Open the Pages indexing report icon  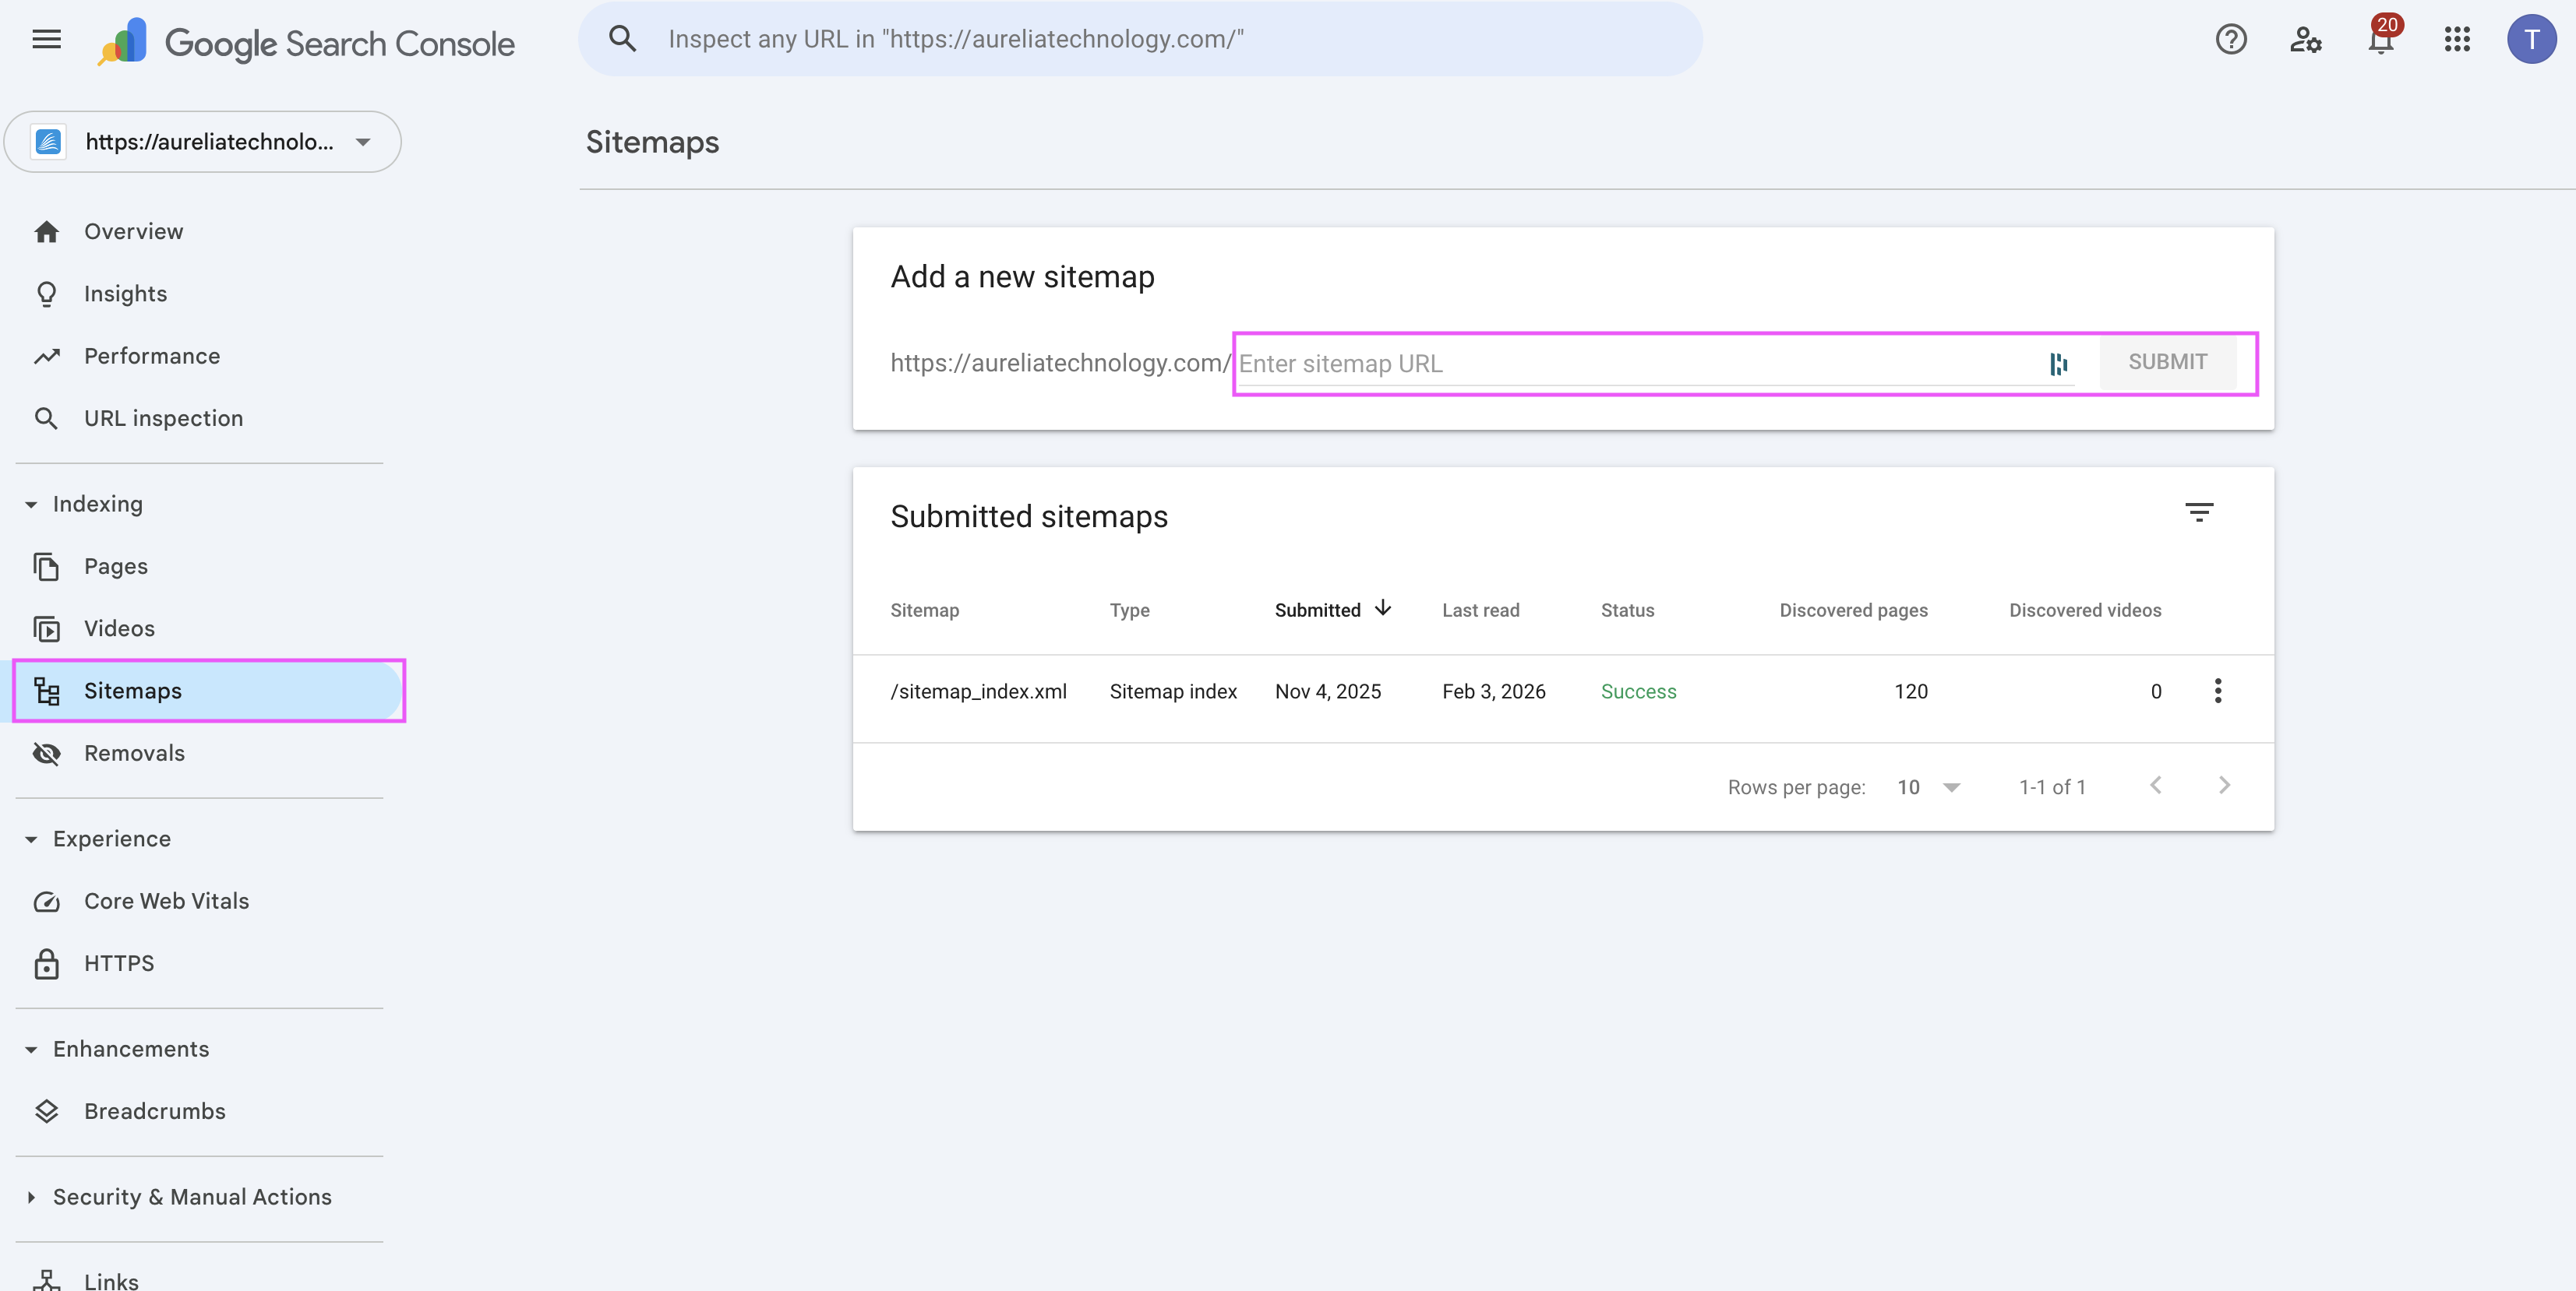click(47, 565)
